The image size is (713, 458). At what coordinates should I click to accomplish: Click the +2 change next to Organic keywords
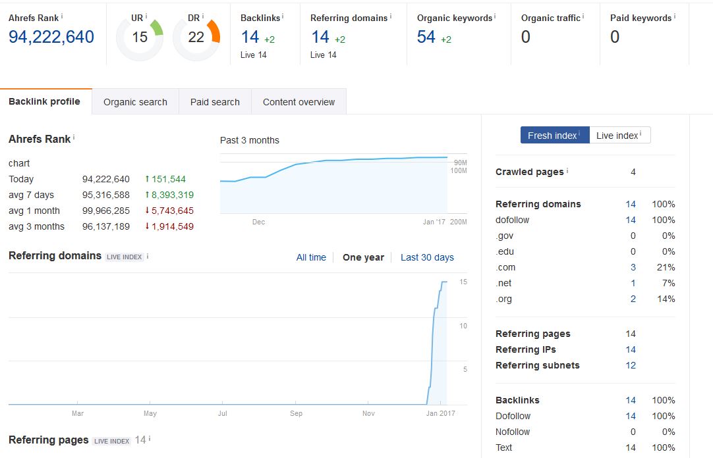click(446, 39)
